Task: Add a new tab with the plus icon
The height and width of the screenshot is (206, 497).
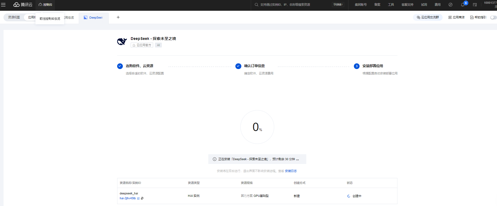Action: coord(118,17)
